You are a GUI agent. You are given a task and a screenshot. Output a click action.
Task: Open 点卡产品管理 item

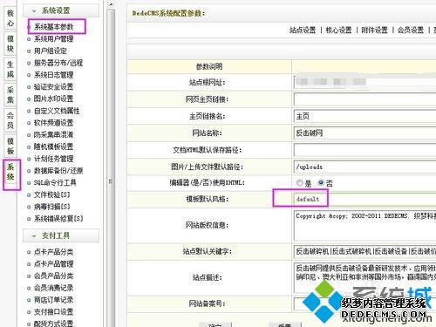click(54, 264)
